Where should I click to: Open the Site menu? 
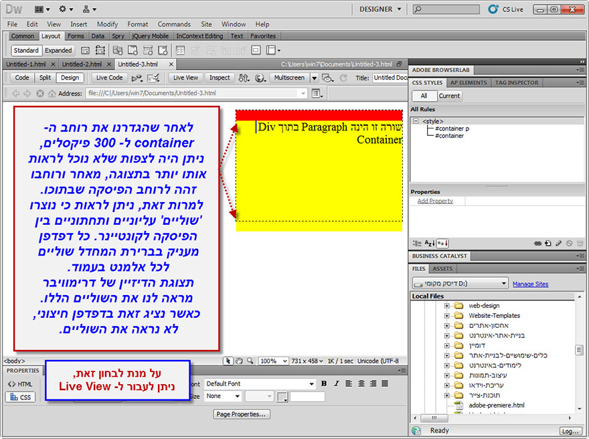tap(206, 24)
